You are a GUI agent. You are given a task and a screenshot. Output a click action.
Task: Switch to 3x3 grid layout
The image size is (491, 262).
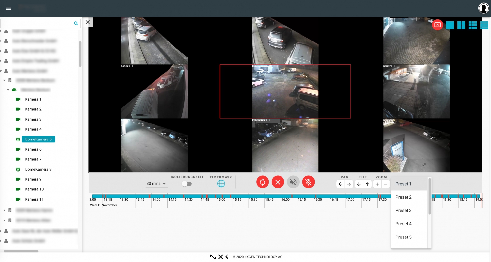tap(473, 25)
